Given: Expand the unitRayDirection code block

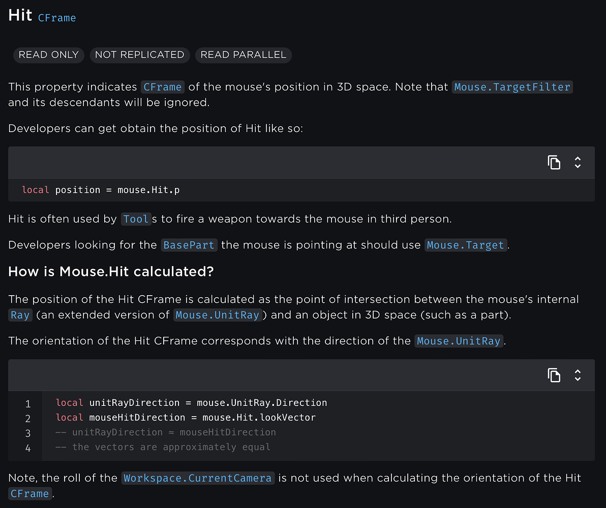Looking at the screenshot, I should pyautogui.click(x=578, y=375).
